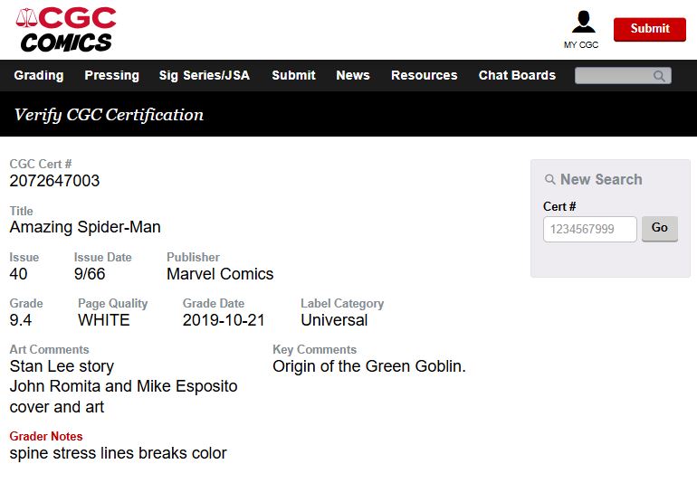Click the red Grader Notes label

tap(46, 436)
